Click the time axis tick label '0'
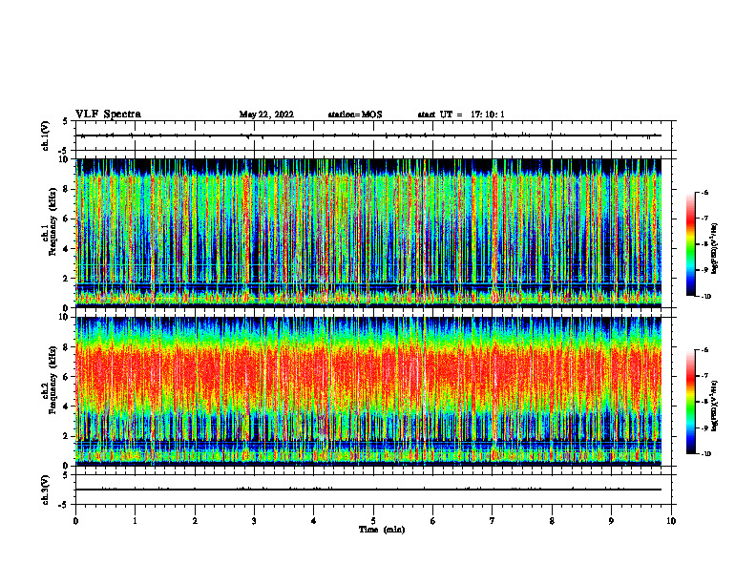Image resolution: width=756 pixels, height=584 pixels. pyautogui.click(x=75, y=521)
